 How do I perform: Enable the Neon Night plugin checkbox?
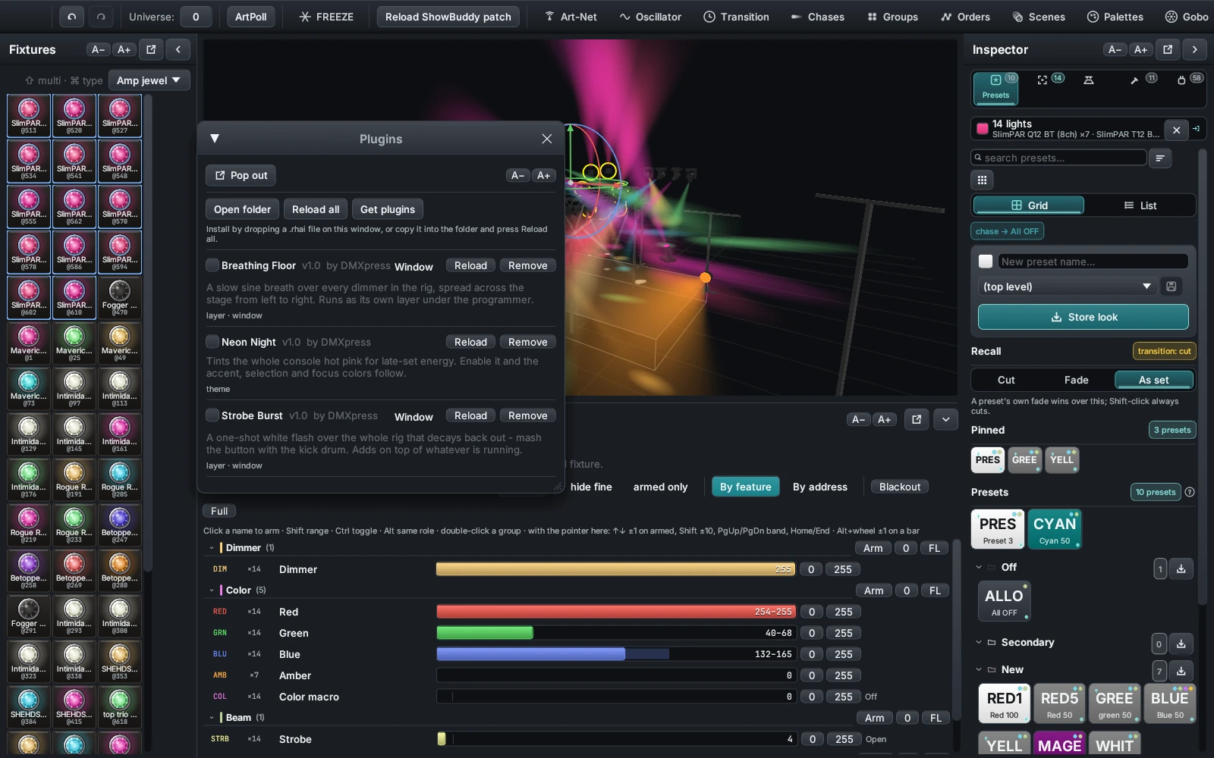pyautogui.click(x=212, y=342)
